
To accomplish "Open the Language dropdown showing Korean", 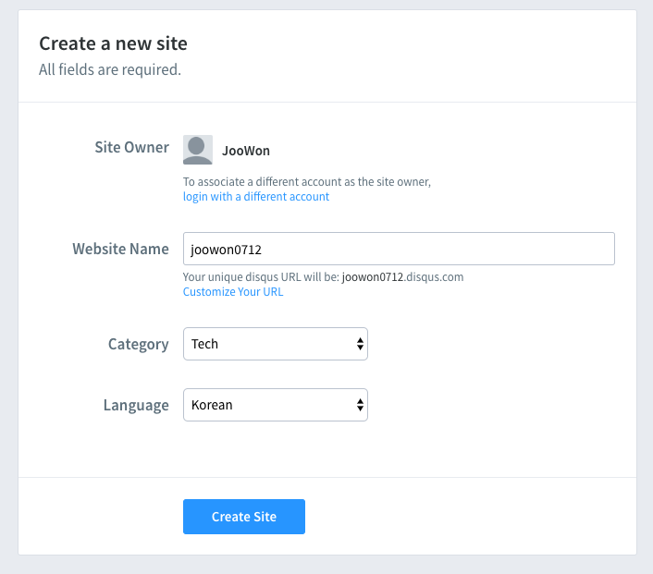I will pos(276,405).
